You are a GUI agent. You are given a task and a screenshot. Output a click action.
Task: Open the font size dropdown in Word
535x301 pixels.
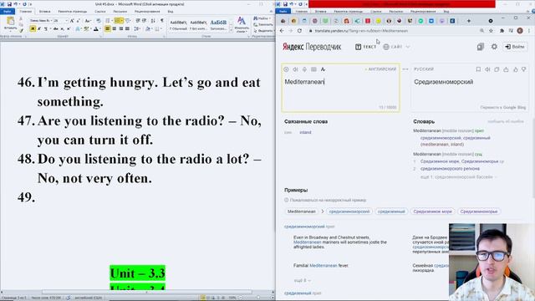pos(67,21)
